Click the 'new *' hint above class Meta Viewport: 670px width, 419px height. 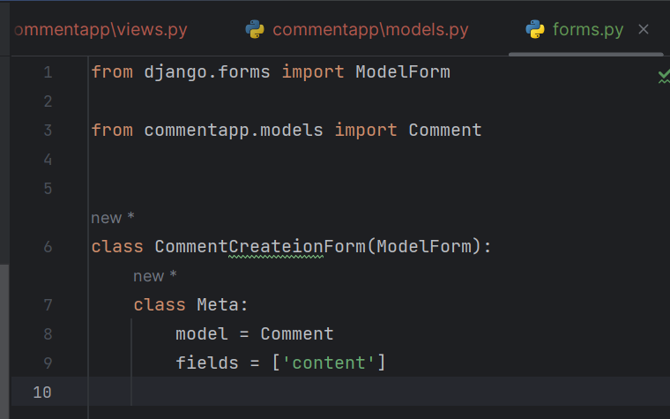[154, 276]
